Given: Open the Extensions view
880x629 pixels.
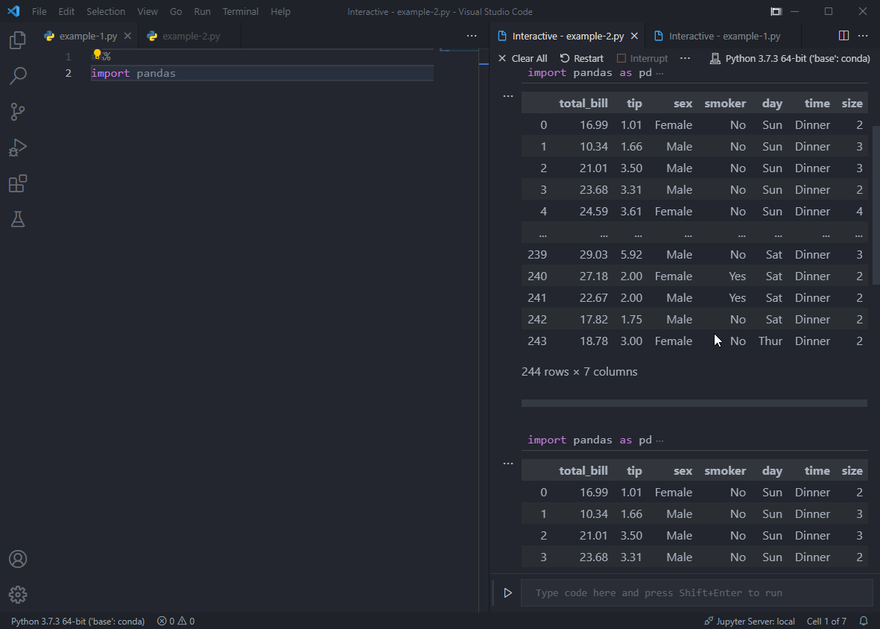Looking at the screenshot, I should click(x=18, y=183).
